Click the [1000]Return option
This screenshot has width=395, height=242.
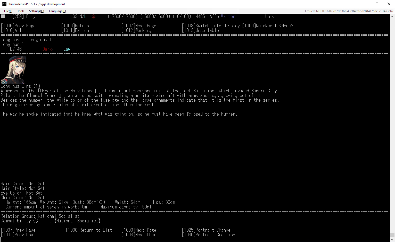[75, 26]
